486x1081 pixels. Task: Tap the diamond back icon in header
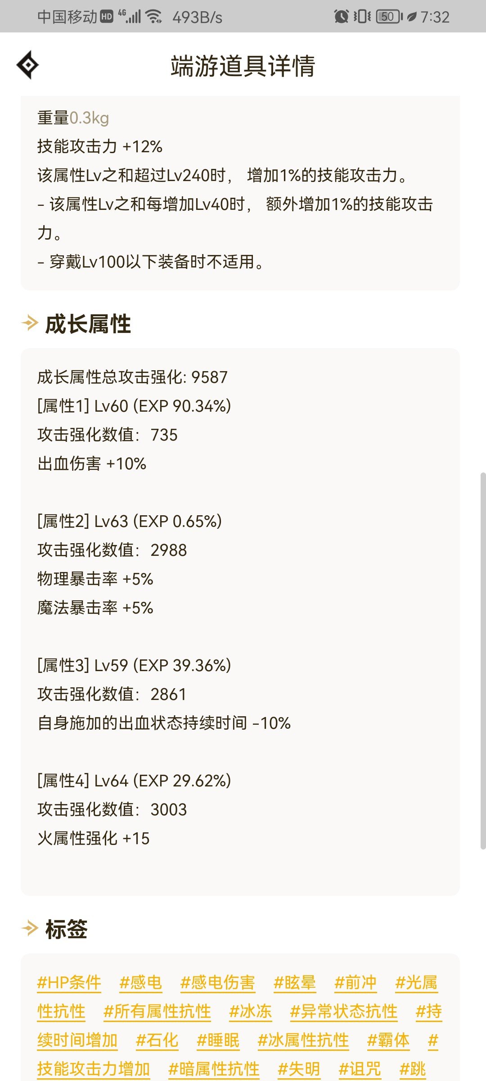point(28,65)
